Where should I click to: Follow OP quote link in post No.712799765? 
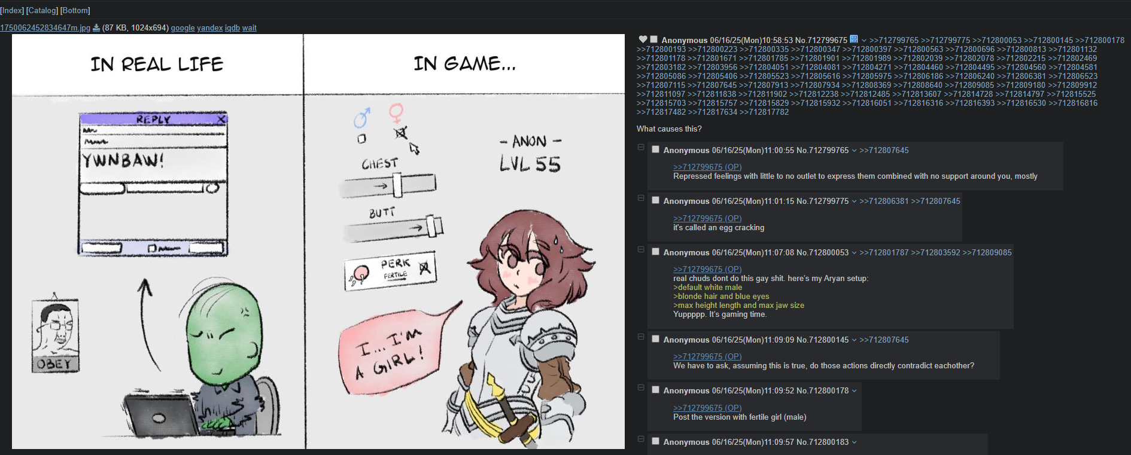coord(707,167)
